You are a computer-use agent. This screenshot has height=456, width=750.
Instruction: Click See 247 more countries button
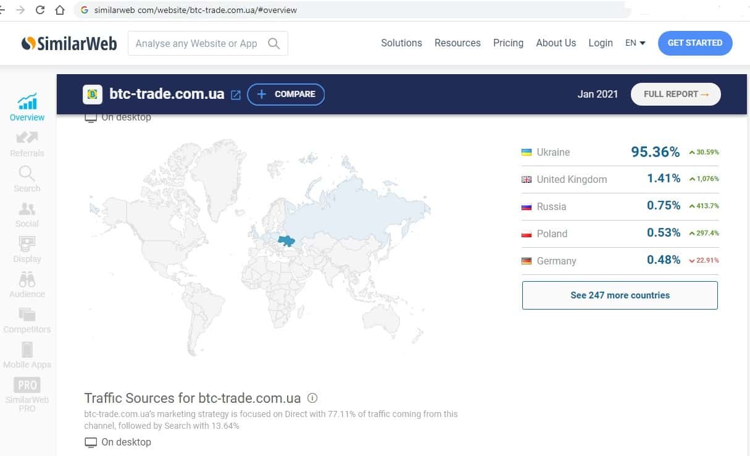[x=620, y=295]
